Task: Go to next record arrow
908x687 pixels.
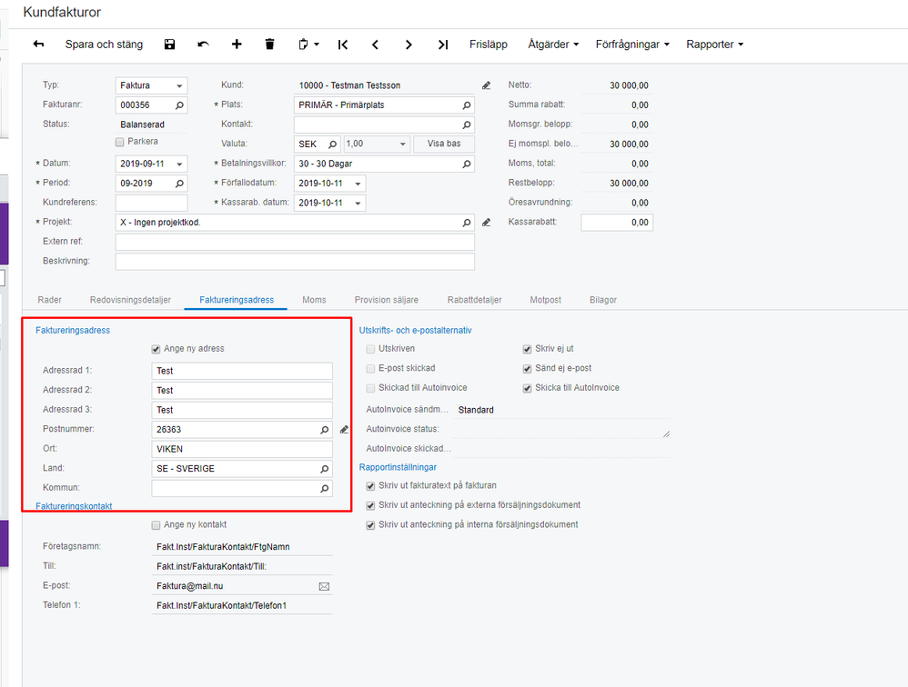Action: click(x=409, y=45)
